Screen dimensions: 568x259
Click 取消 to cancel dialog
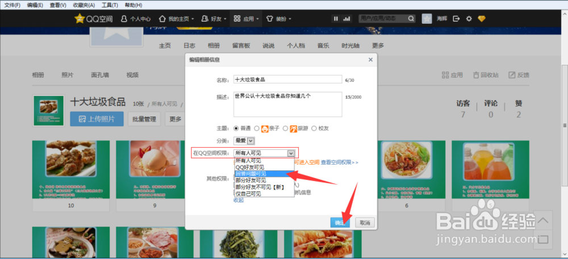pyautogui.click(x=365, y=223)
